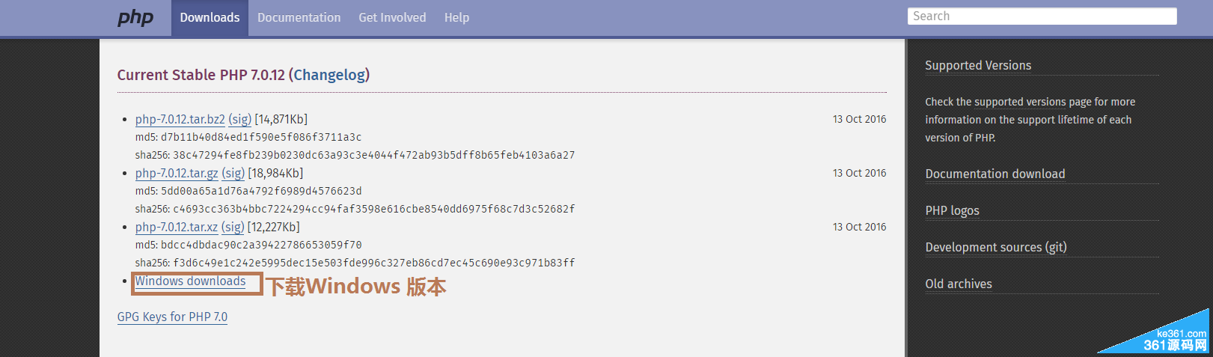This screenshot has height=357, width=1213.
Task: Go to Get Involved section
Action: 392,17
